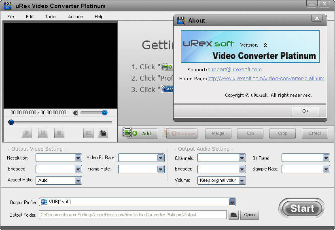The height and width of the screenshot is (230, 335).
Task: Expand the audio Encoder dropdown
Action: click(x=242, y=169)
